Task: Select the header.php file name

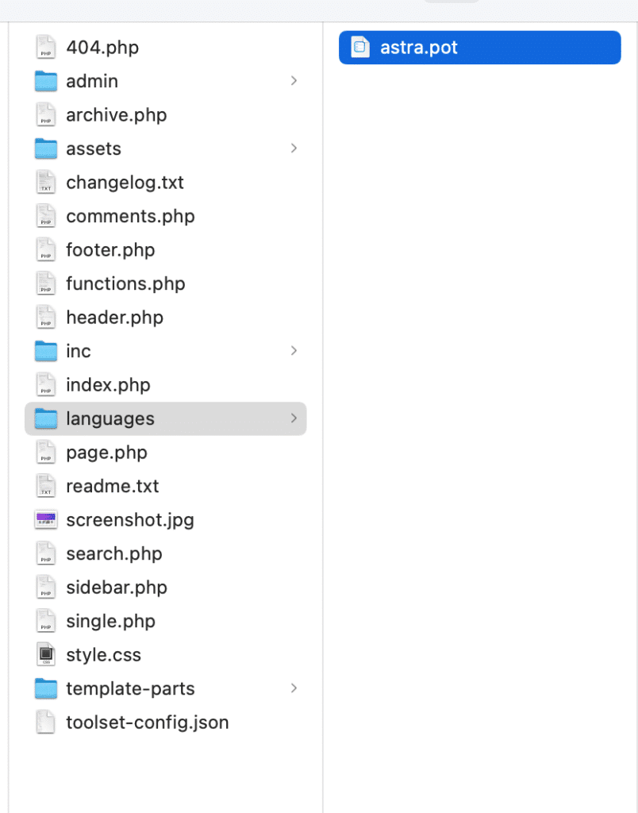Action: click(x=114, y=318)
